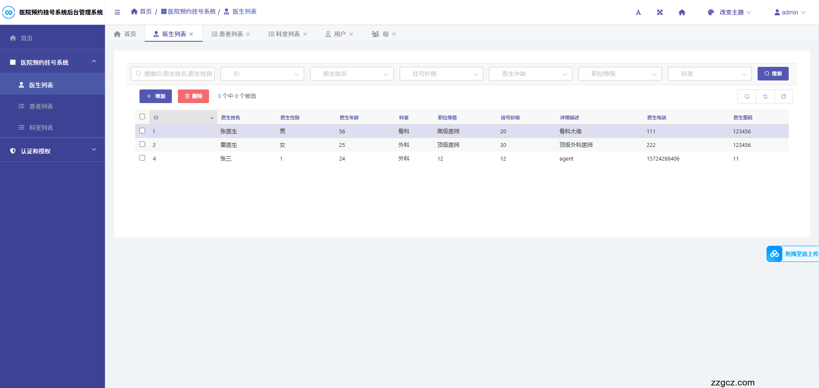Click the 增加 button
The width and height of the screenshot is (819, 388).
point(156,96)
